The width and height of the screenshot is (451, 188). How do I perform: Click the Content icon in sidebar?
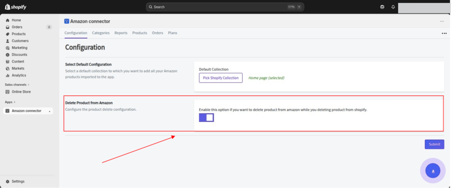tap(8, 61)
